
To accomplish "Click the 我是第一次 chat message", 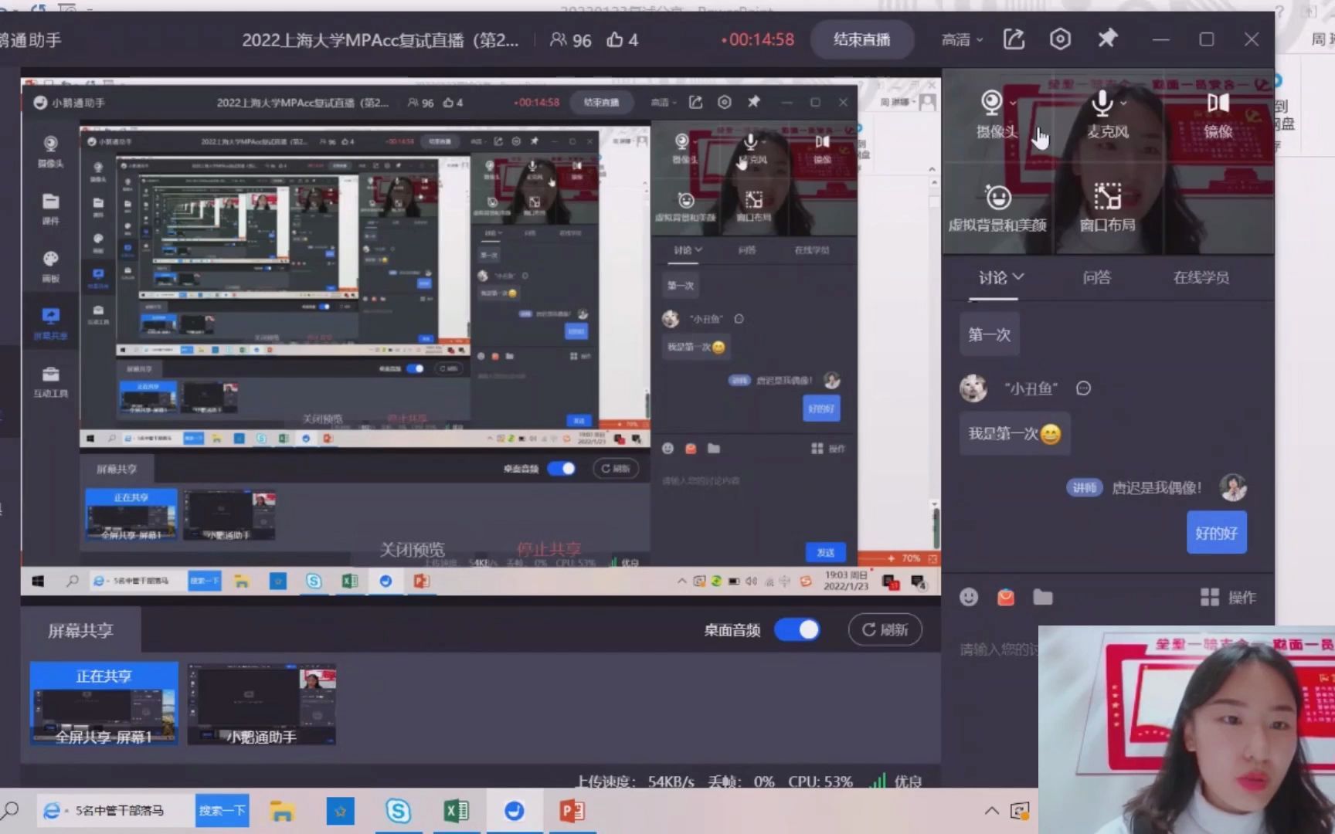I will [1014, 434].
